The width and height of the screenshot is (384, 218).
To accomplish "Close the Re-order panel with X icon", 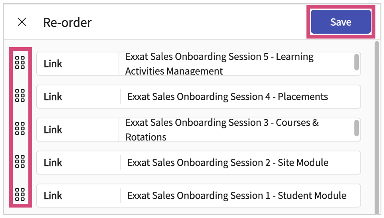I will [22, 22].
